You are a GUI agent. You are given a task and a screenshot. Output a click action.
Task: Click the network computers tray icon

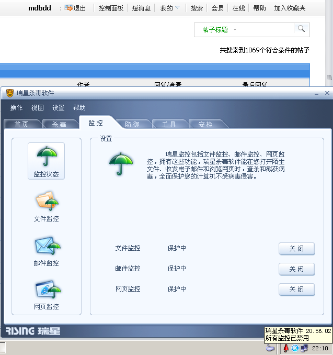[x=304, y=348]
